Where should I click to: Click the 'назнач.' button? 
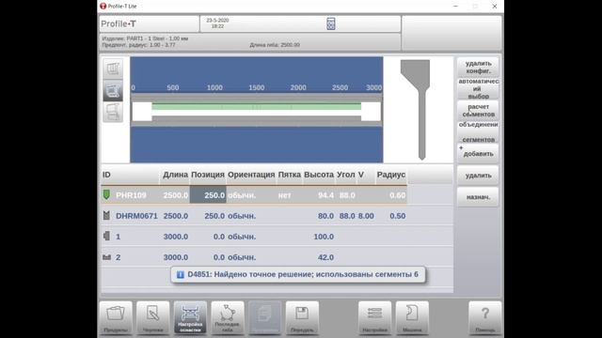point(478,197)
